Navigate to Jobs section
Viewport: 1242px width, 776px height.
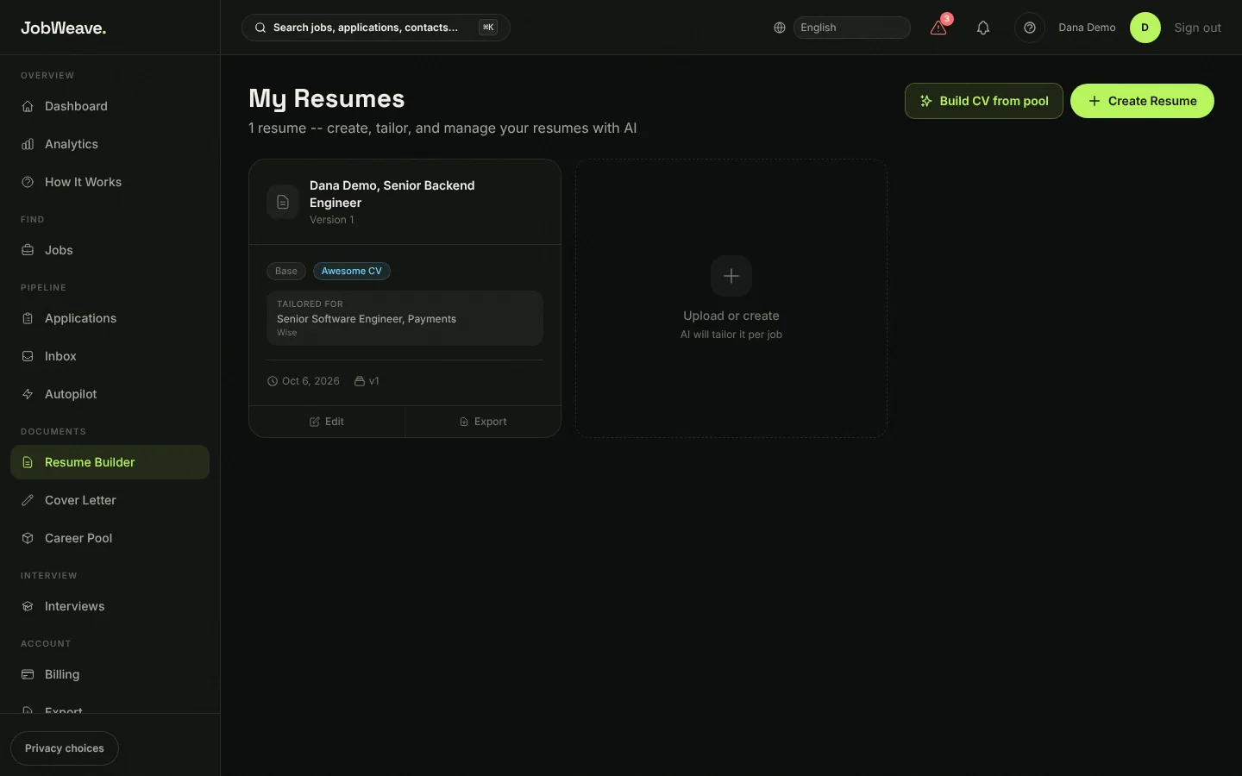[x=110, y=250]
